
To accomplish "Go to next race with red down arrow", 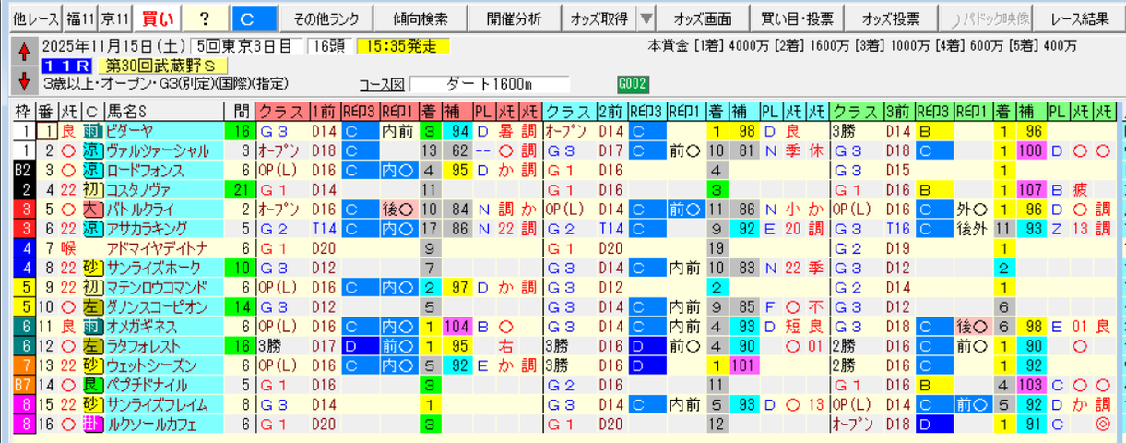I will coord(23,80).
